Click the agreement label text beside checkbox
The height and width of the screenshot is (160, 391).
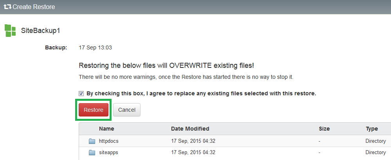201,93
